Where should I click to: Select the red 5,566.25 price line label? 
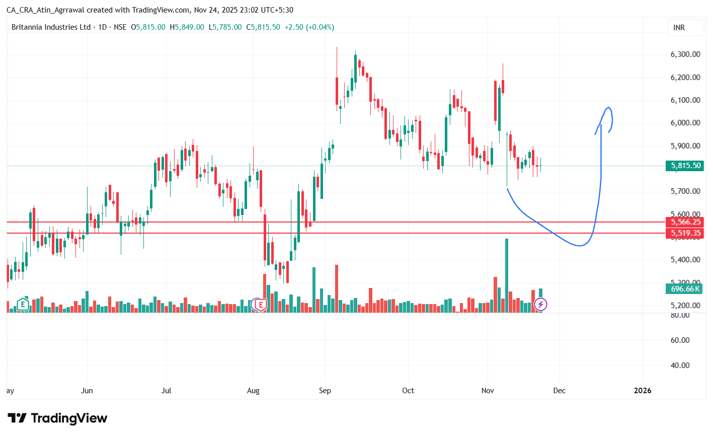[684, 222]
